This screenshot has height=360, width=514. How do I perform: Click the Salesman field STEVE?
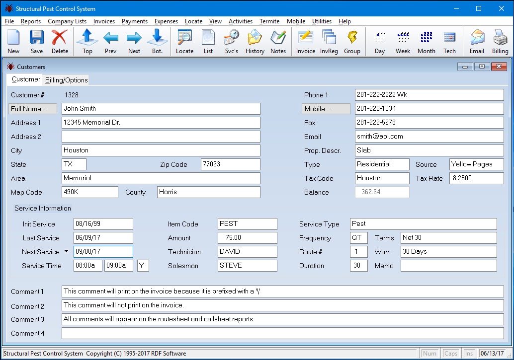click(x=248, y=266)
